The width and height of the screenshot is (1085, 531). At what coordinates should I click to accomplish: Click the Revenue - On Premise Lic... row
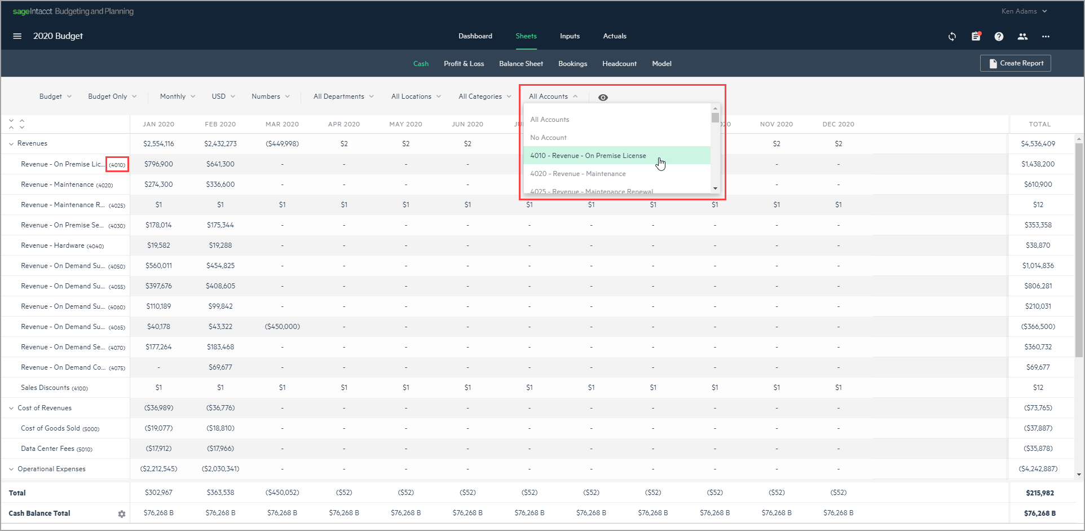point(65,164)
